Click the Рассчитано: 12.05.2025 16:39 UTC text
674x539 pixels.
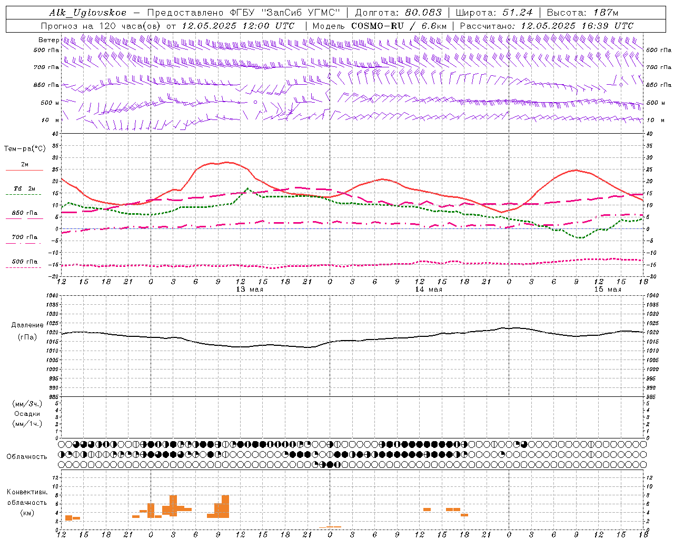(x=547, y=26)
